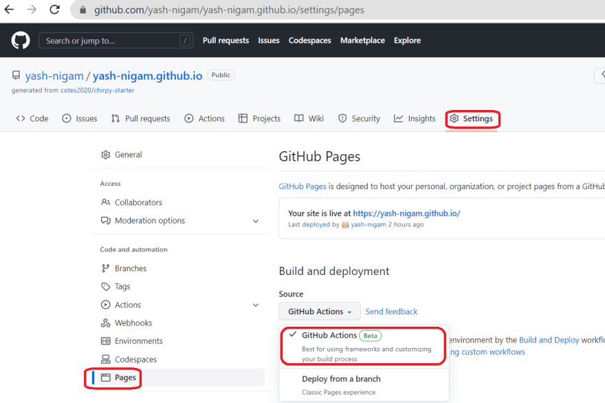Click the GitHub Octocat logo
This screenshot has width=605, height=403.
21,40
